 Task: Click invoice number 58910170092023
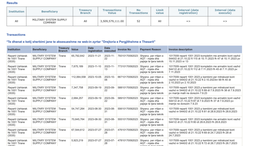pos(128,98)
